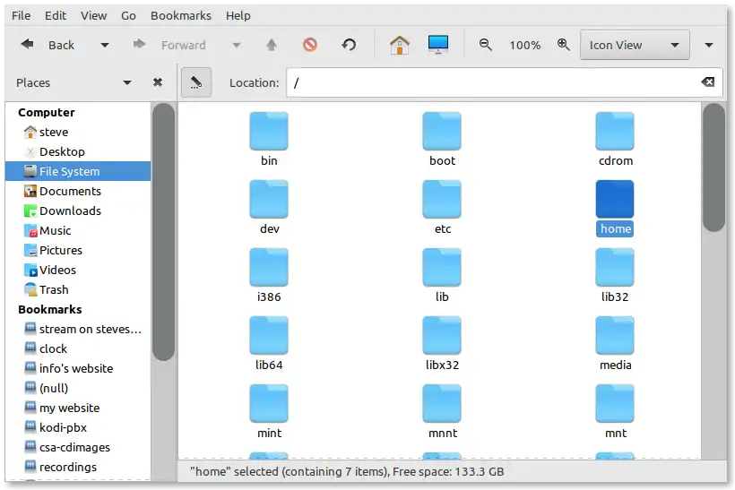Select the mnnt folder icon

coord(442,403)
